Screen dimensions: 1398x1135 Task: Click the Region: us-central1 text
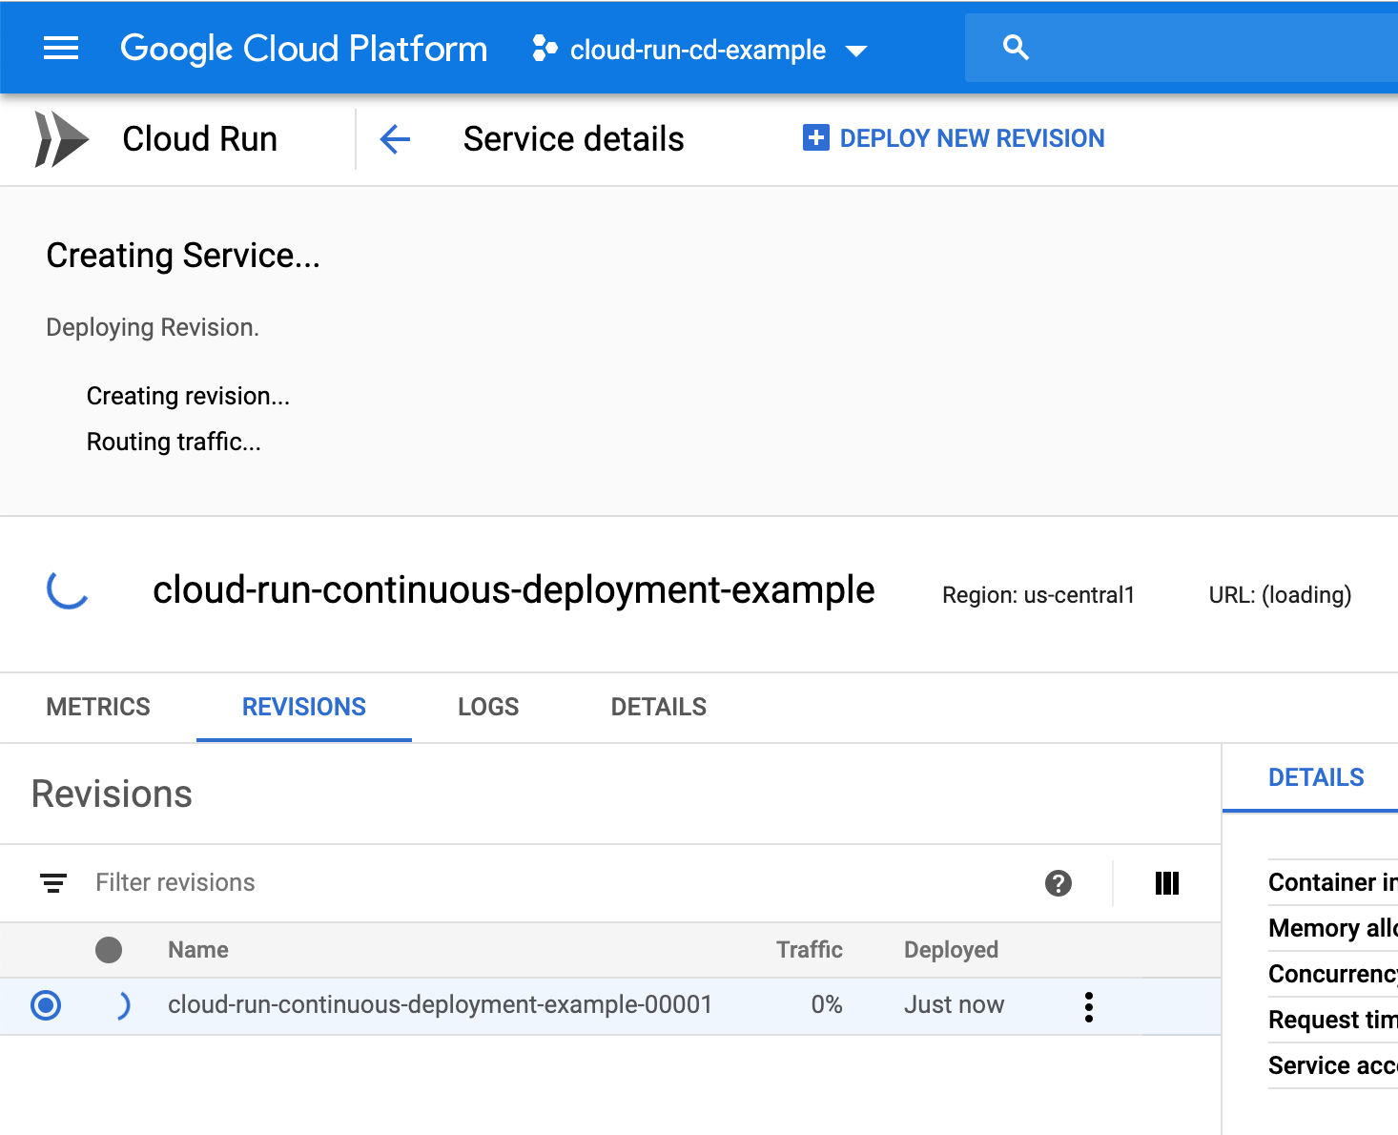coord(1038,595)
